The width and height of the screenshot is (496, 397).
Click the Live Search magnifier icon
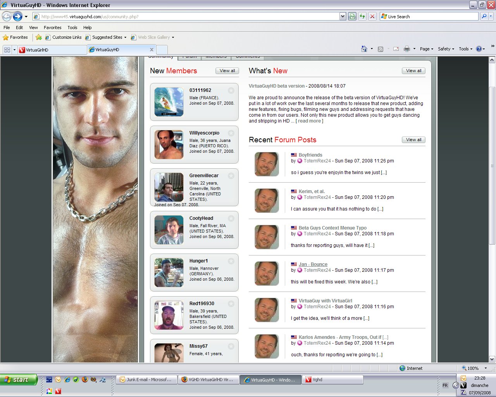click(x=484, y=16)
